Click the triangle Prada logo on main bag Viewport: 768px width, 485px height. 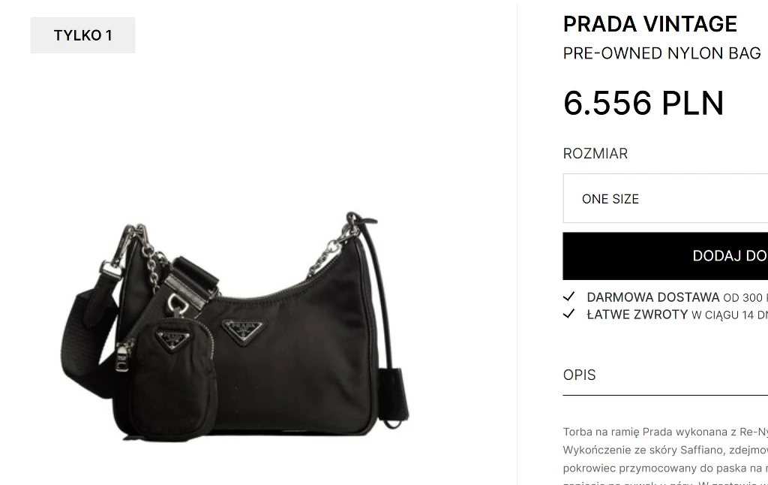point(243,332)
